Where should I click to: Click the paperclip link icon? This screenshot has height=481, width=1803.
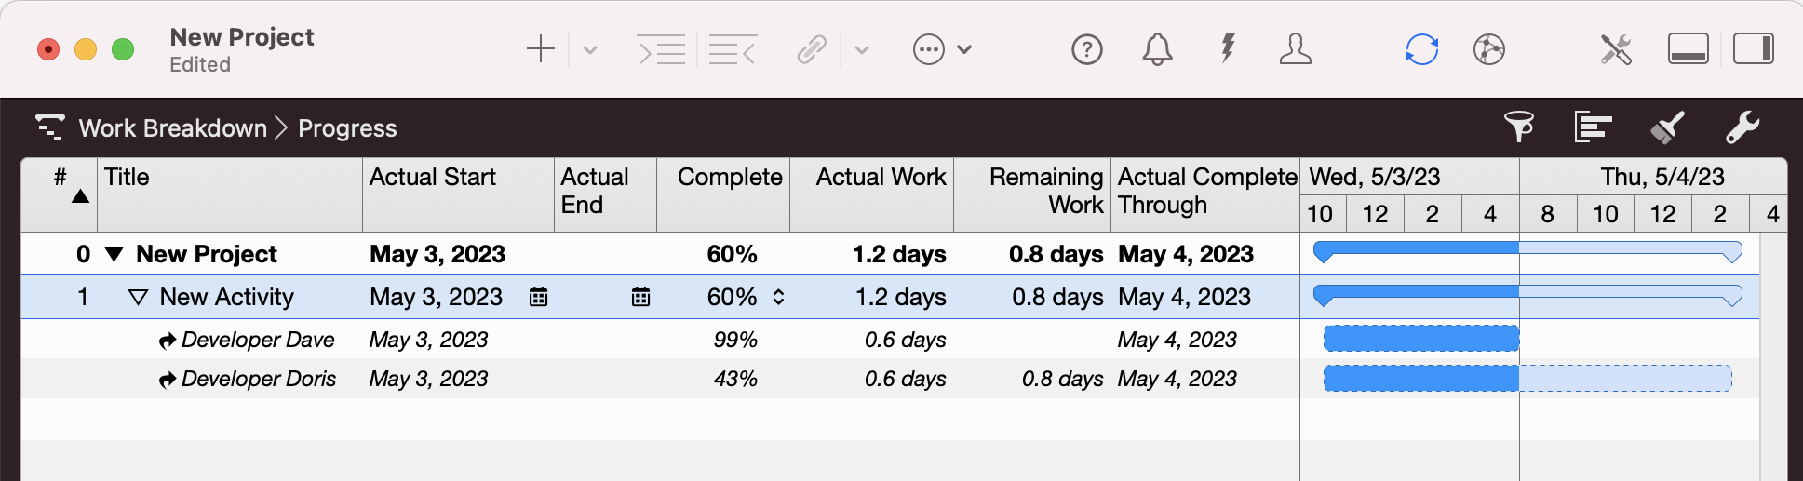click(812, 49)
